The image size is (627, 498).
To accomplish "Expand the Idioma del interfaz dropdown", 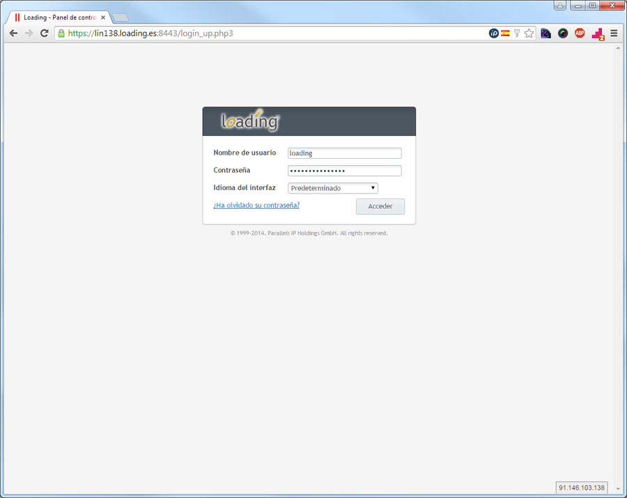I will (x=333, y=188).
